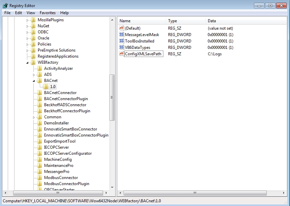Viewport: 290px width, 206px height.
Task: Expand the Policies tree node
Action: 27,44
